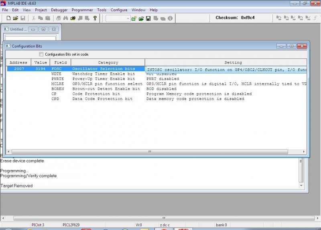This screenshot has width=321, height=230.
Task: Click the Find in Files folder-binoculars icon
Action: point(73,18)
